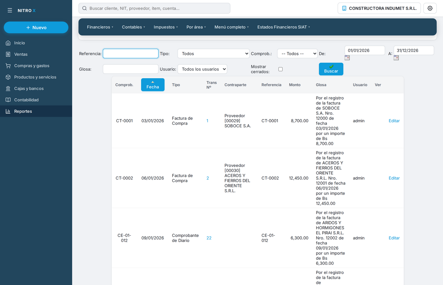Click the Nuevo button
The width and height of the screenshot is (443, 285).
pyautogui.click(x=36, y=28)
